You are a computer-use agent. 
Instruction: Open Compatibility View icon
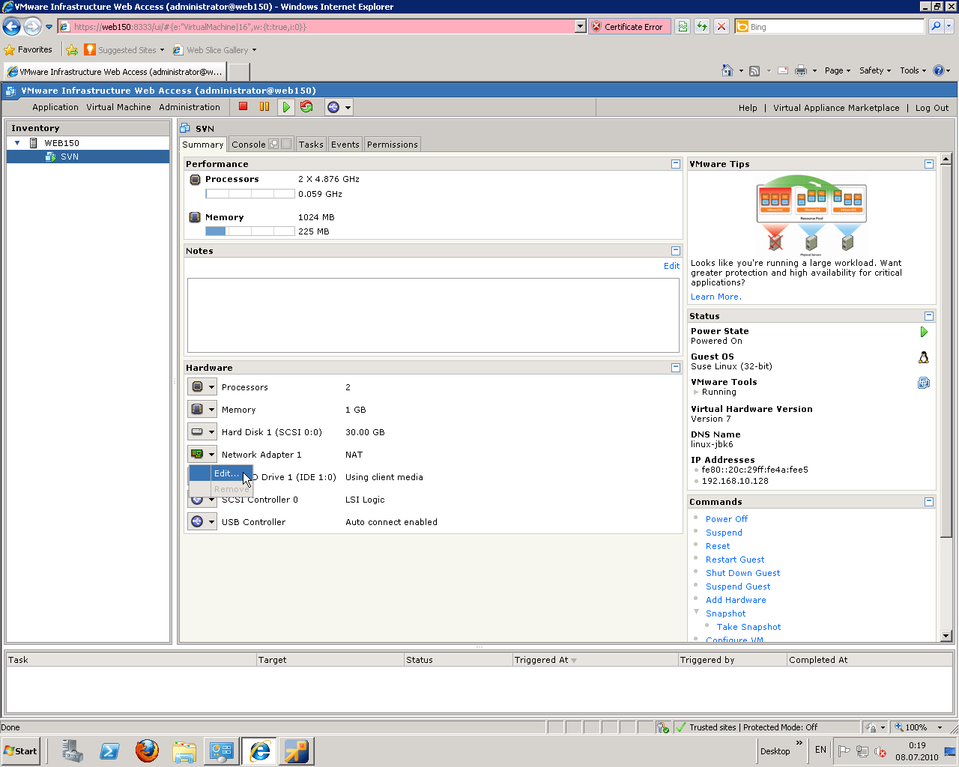[x=683, y=27]
